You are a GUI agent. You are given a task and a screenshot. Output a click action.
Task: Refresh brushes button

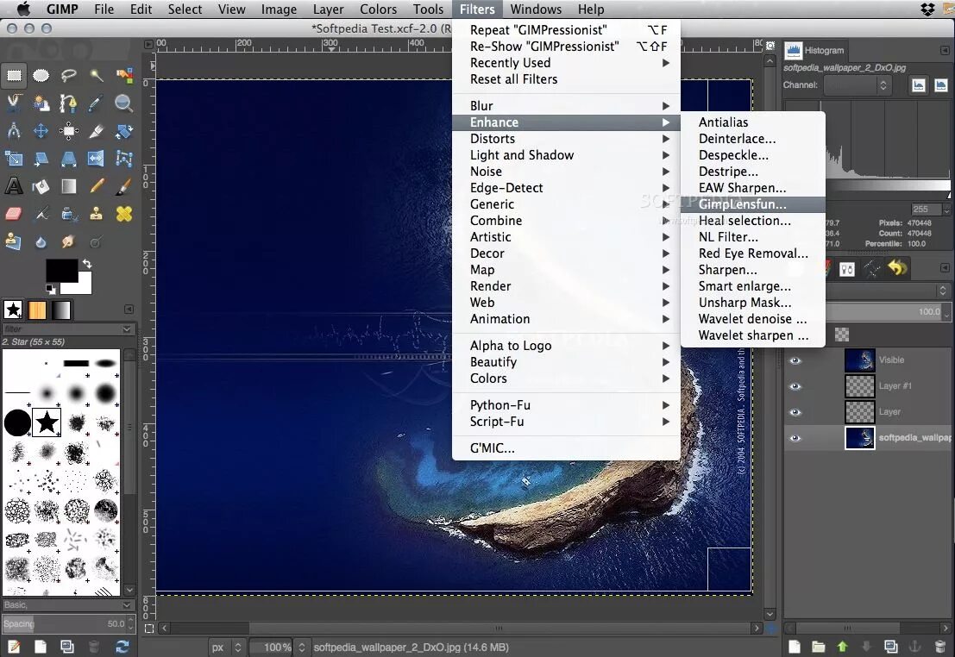[x=122, y=647]
